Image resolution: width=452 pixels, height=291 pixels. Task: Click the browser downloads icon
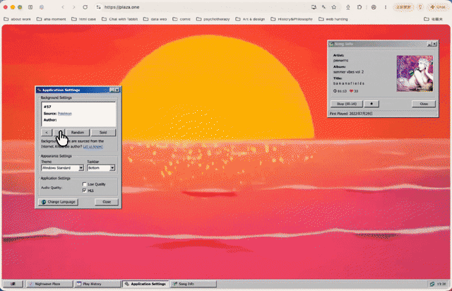coord(348,7)
